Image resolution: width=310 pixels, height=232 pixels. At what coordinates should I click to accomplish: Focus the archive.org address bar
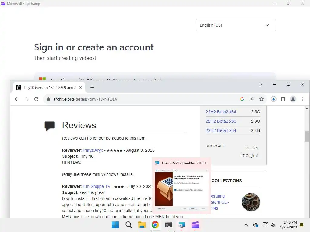[x=142, y=99]
